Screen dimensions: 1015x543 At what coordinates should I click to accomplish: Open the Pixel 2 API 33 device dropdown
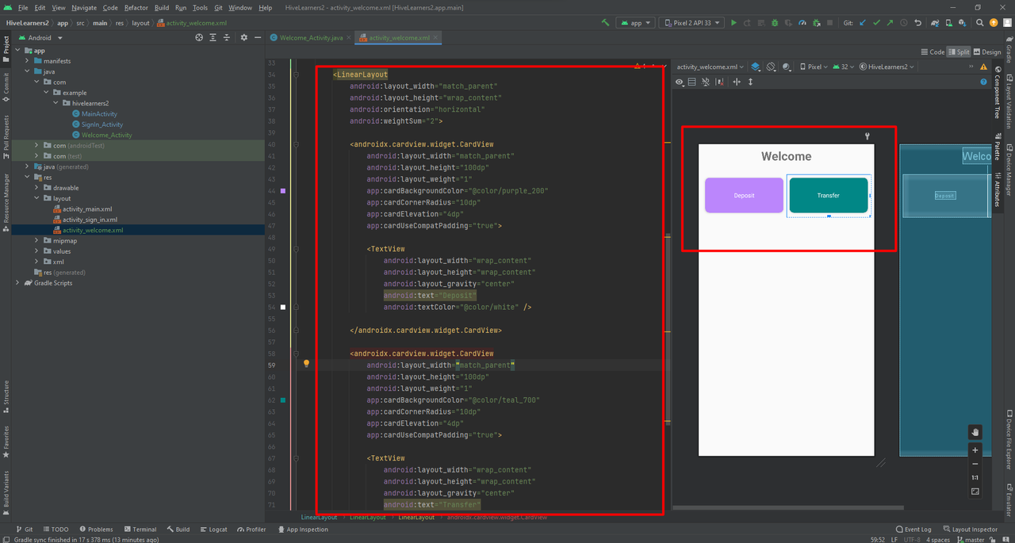click(691, 23)
